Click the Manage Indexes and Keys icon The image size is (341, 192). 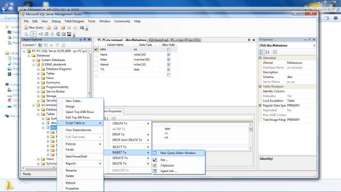pyautogui.click(x=46, y=34)
